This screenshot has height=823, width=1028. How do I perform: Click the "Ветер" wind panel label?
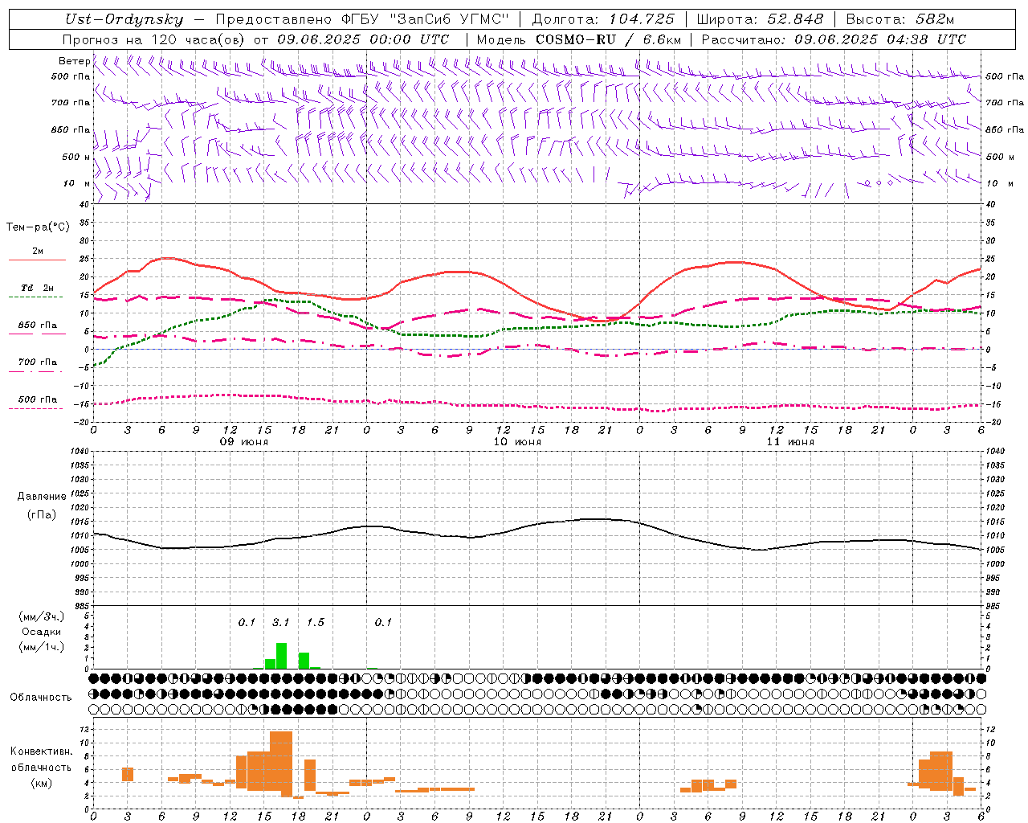[75, 61]
